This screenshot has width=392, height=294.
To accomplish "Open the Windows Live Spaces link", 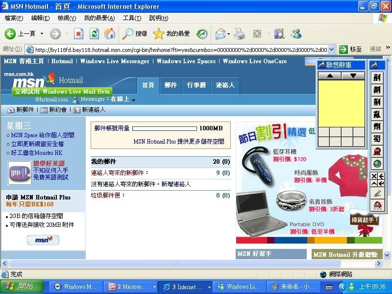I will (186, 61).
